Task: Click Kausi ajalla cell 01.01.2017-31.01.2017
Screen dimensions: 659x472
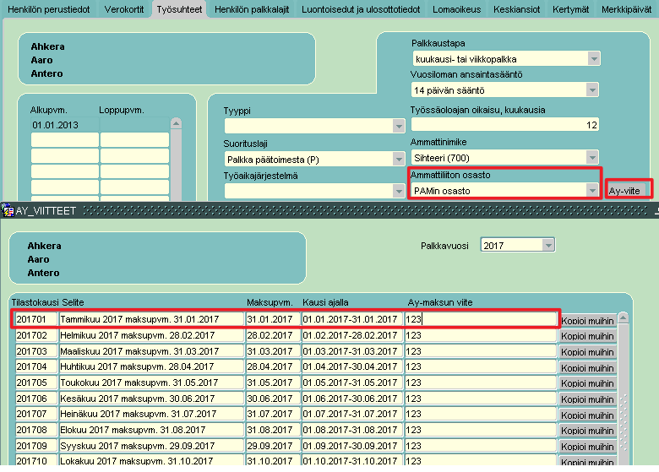Action: (352, 319)
